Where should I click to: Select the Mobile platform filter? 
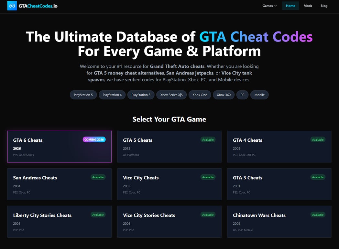pos(259,95)
